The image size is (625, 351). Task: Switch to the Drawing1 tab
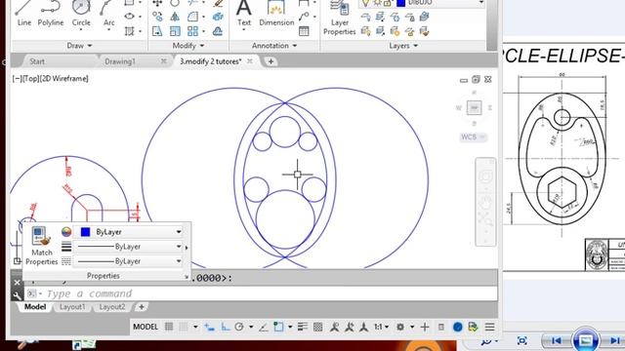tap(119, 61)
